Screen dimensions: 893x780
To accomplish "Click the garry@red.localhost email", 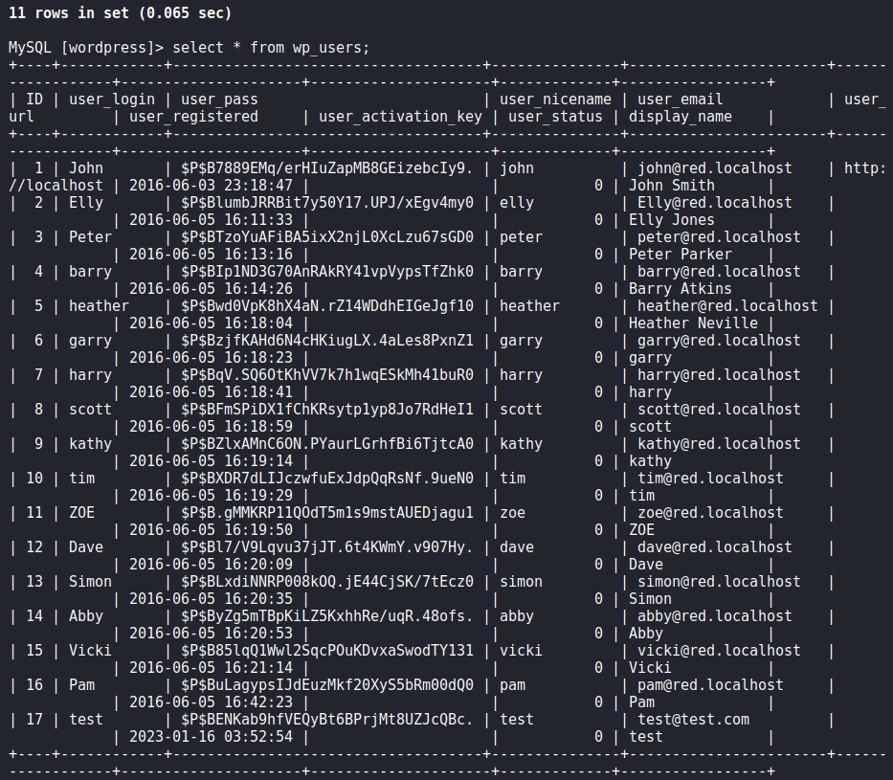I will [719, 341].
